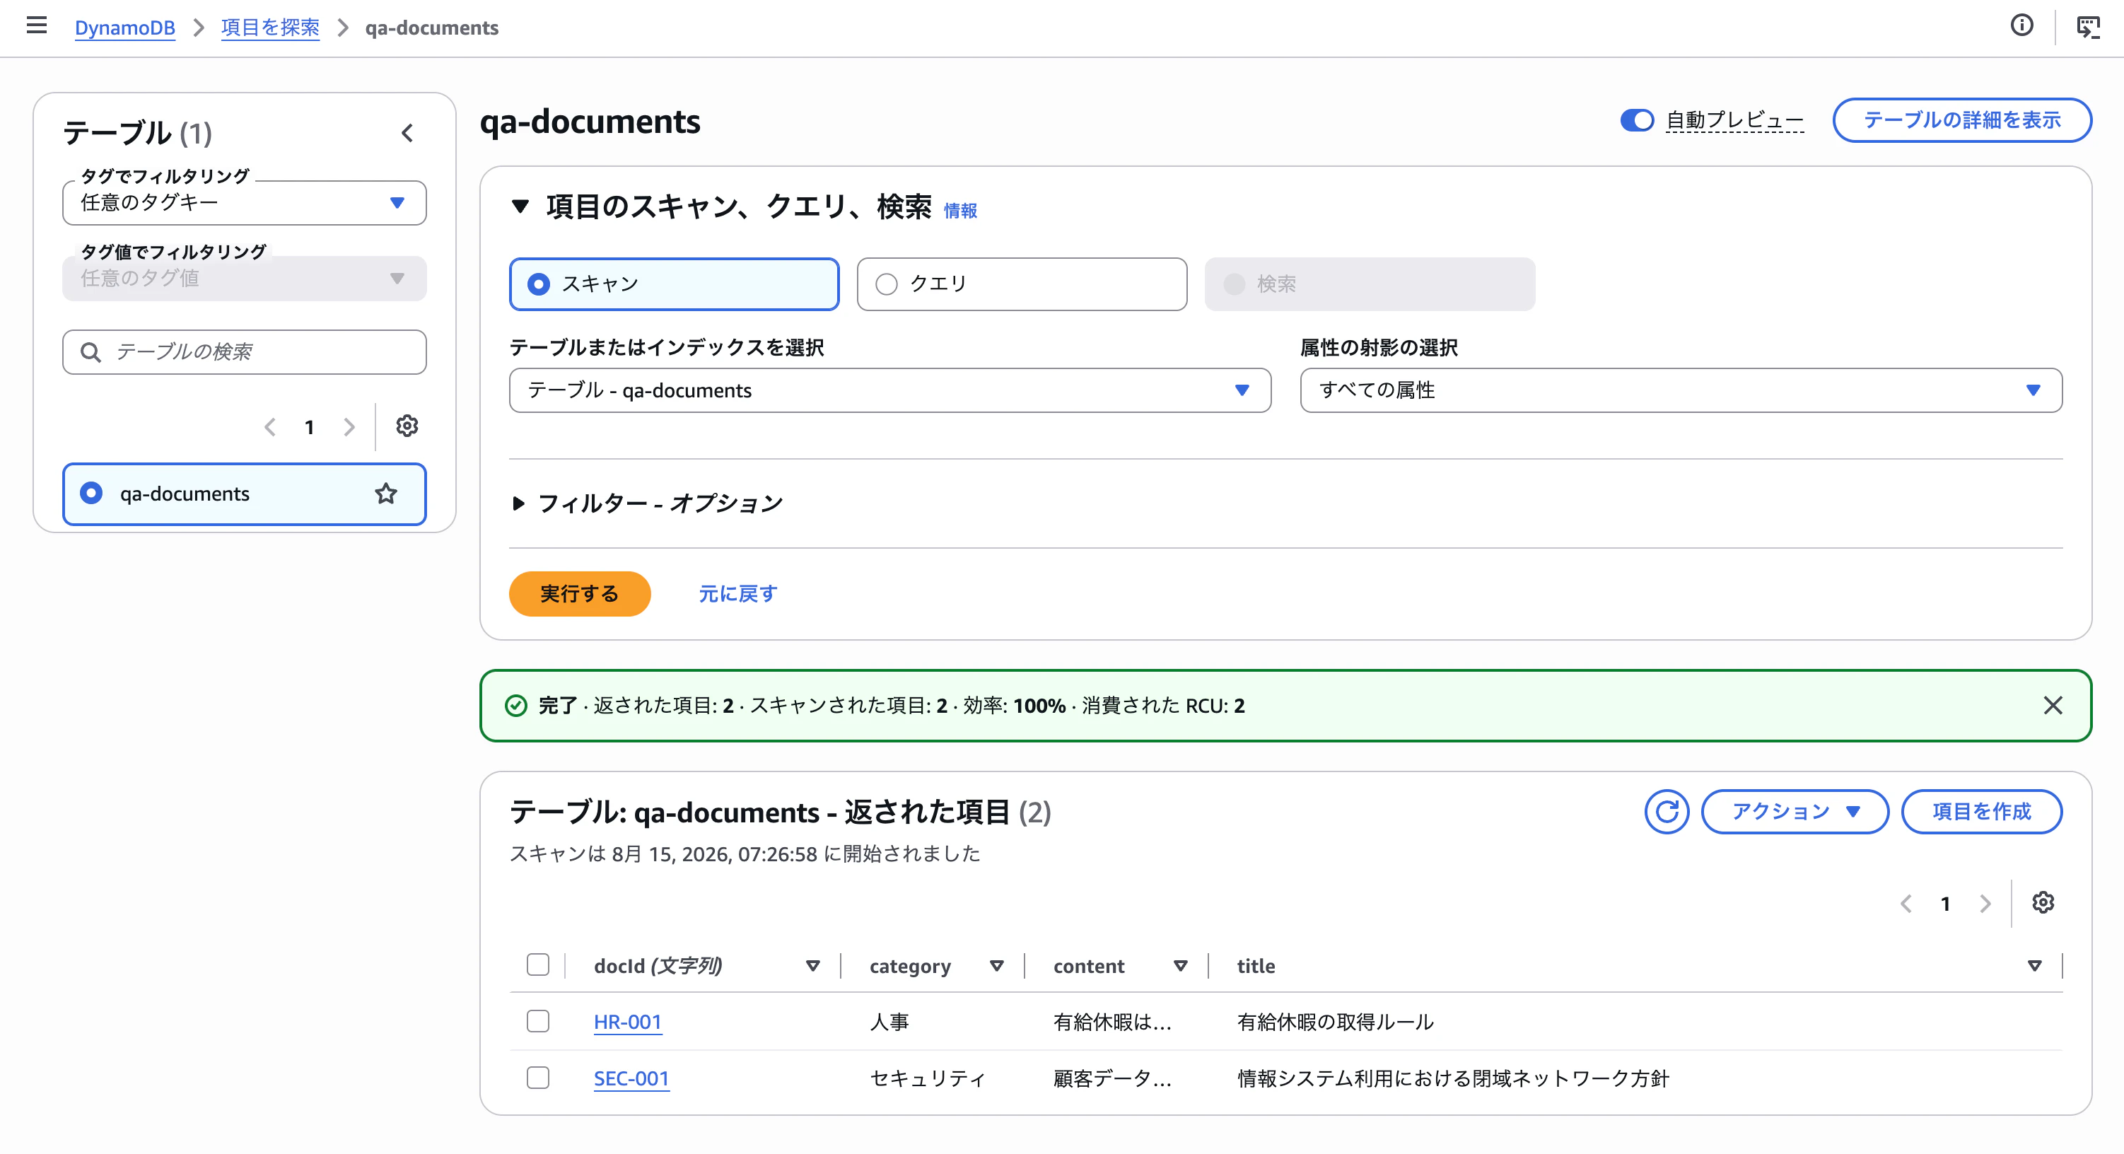Click the 有給休暇の取得ルール title cell
Viewport: 2124px width, 1154px height.
pyautogui.click(x=1335, y=1022)
